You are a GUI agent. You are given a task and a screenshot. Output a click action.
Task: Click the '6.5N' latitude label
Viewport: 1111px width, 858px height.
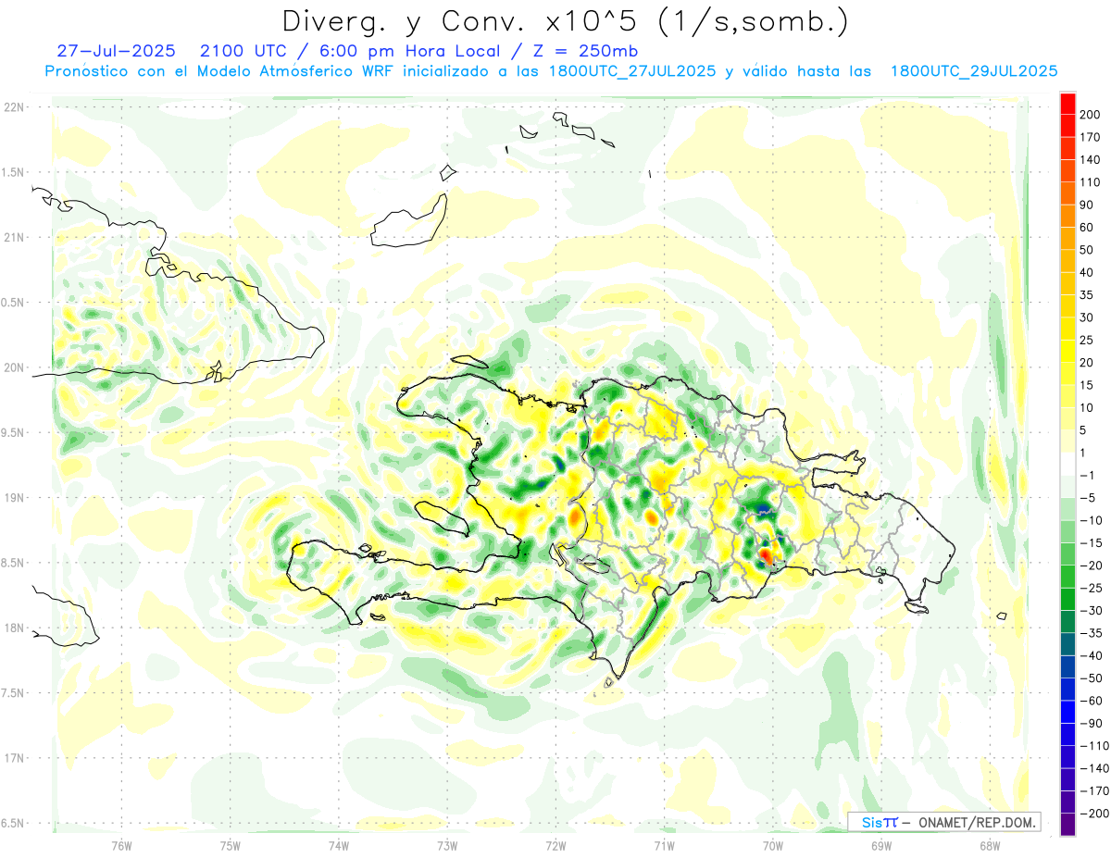tap(13, 824)
